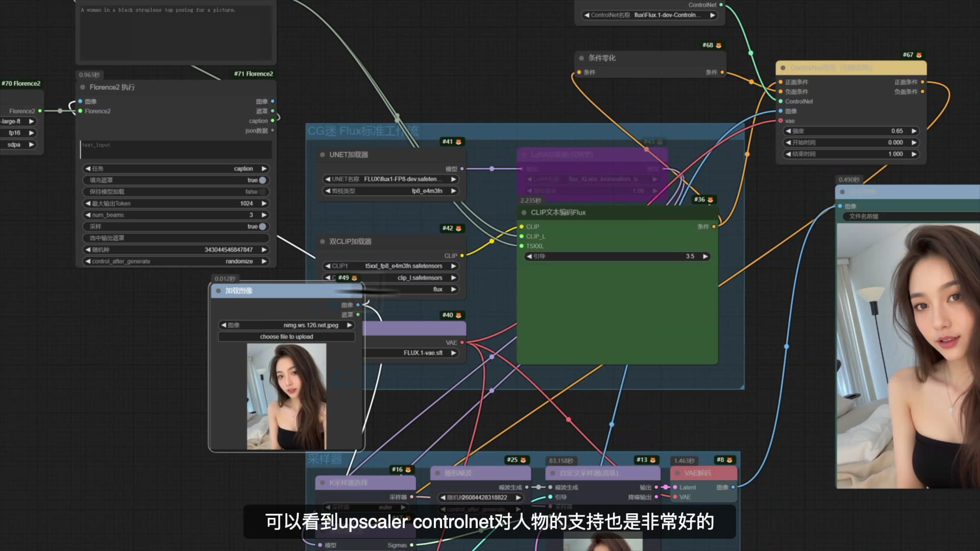Open the 图像 nimg.ws.126.net.jpeg file selector
The width and height of the screenshot is (980, 551).
pyautogui.click(x=286, y=325)
